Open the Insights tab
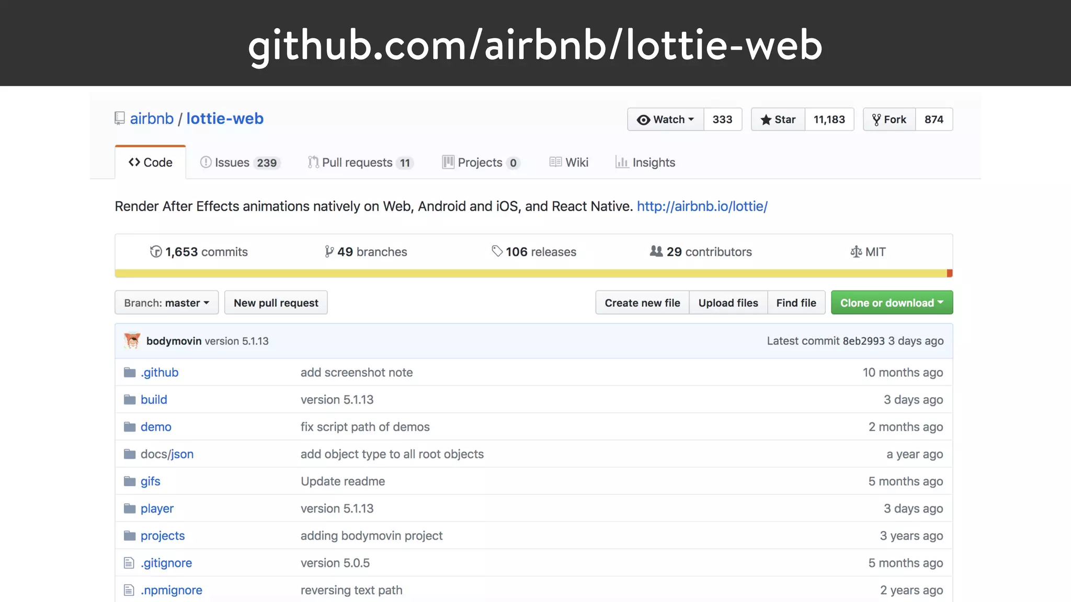Image resolution: width=1071 pixels, height=602 pixels. (x=645, y=163)
